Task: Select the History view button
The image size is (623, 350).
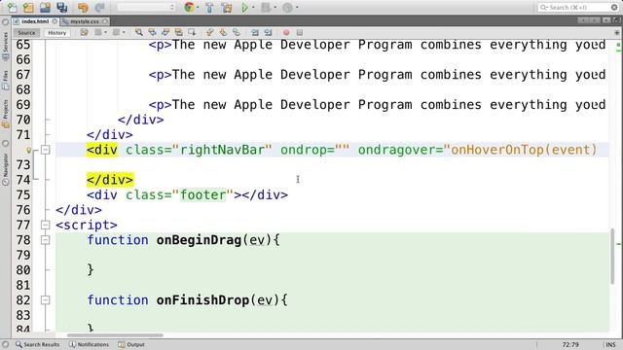Action: (56, 33)
